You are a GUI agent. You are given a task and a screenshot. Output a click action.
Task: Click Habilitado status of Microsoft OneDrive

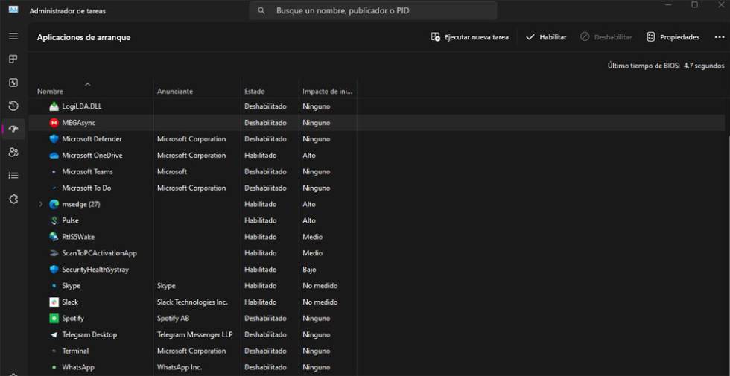tap(260, 156)
